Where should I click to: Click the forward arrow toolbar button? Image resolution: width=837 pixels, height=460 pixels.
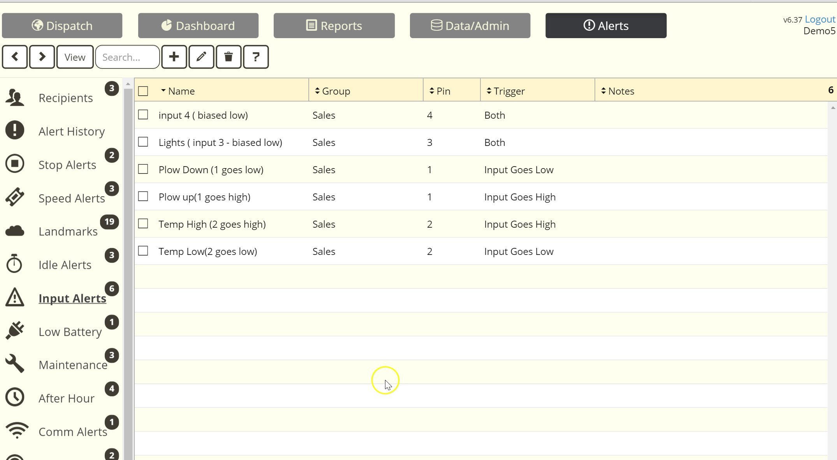click(x=42, y=57)
